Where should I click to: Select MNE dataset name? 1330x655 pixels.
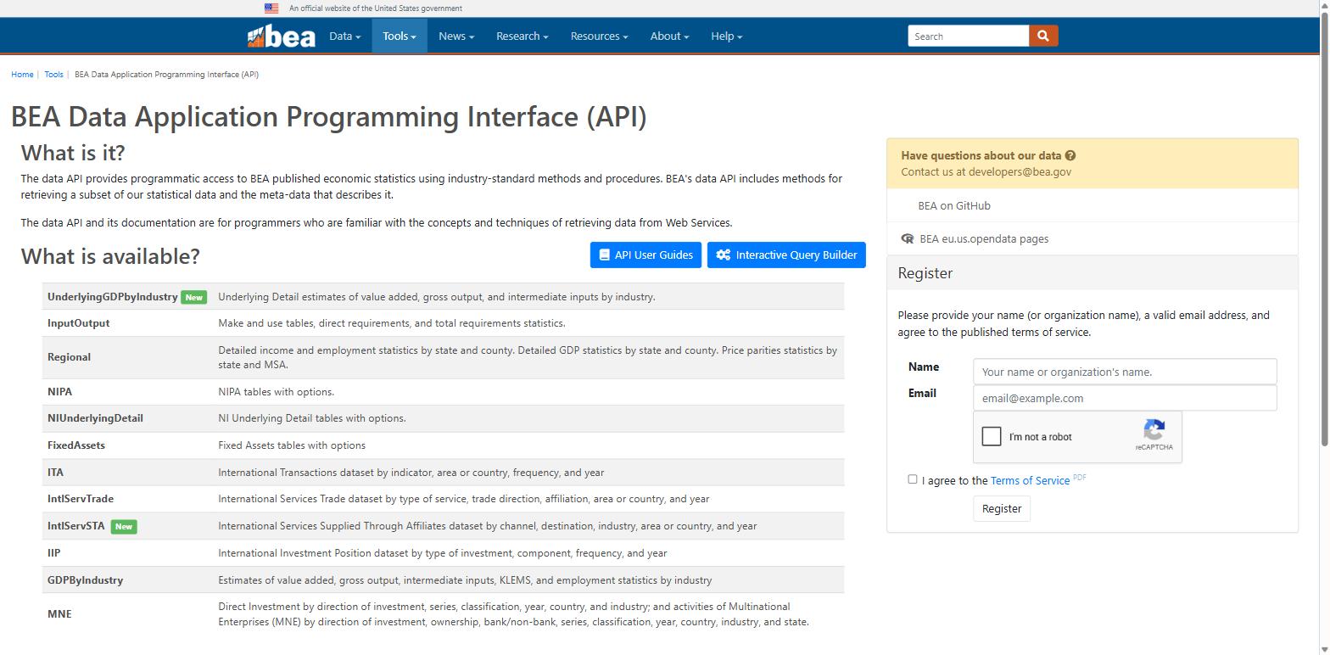click(x=59, y=614)
